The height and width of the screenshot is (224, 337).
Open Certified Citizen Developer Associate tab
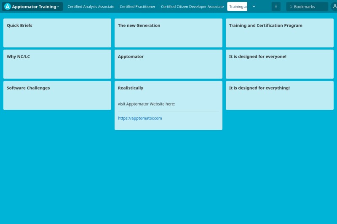coord(192,7)
